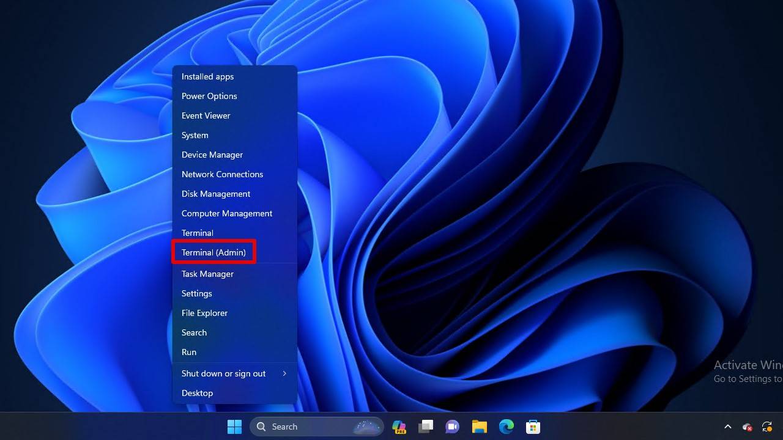Viewport: 783px width, 440px height.
Task: Launch Microsoft Edge from the taskbar
Action: pyautogui.click(x=506, y=427)
